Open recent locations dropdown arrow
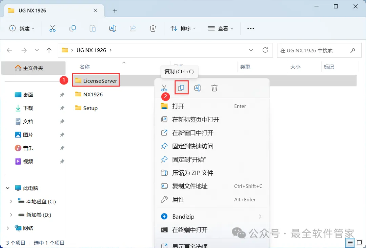This screenshot has height=248, width=366. pyautogui.click(x=37, y=50)
